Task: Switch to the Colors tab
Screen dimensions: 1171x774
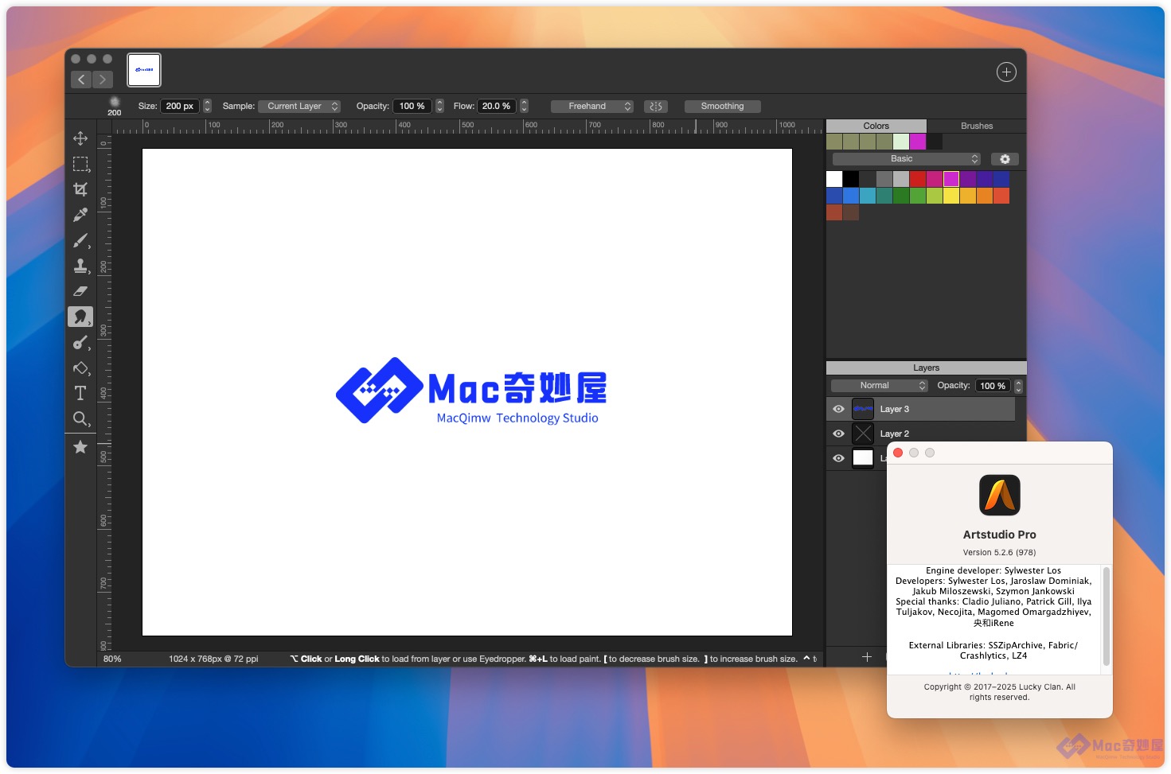Action: [876, 126]
